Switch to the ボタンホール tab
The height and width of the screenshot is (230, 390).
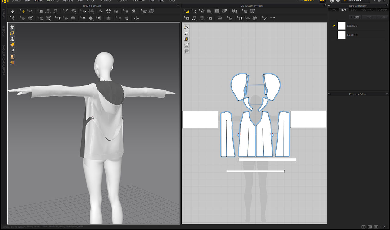(367, 10)
